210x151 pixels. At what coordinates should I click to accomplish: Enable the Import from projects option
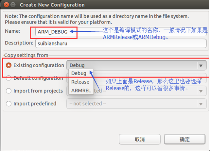pyautogui.click(x=9, y=91)
